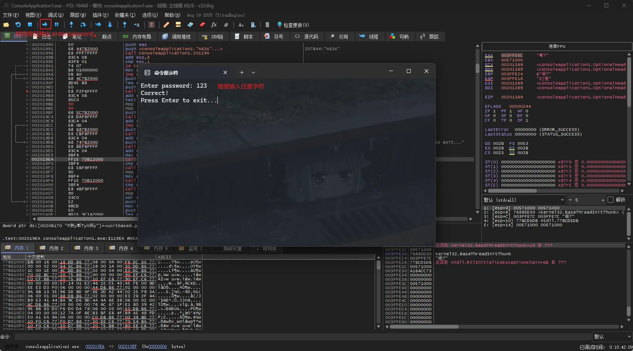Click the A-z strings toolbar icon
The height and width of the screenshot is (351, 633).
click(241, 25)
